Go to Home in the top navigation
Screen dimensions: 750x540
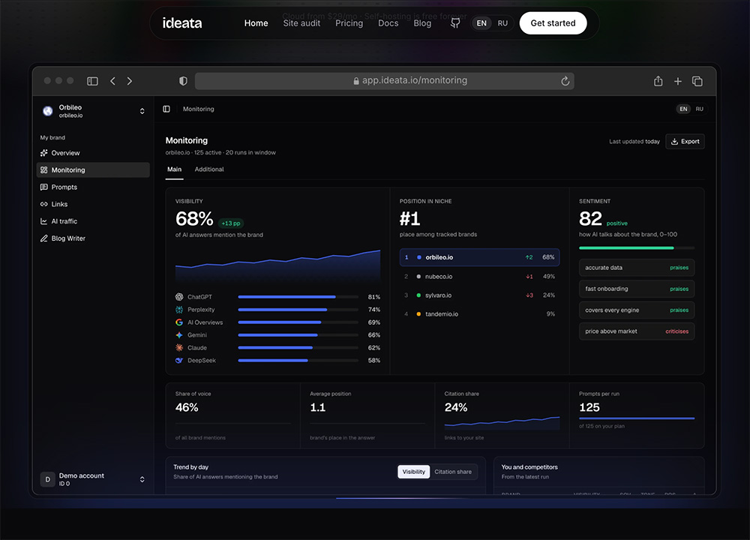[256, 23]
